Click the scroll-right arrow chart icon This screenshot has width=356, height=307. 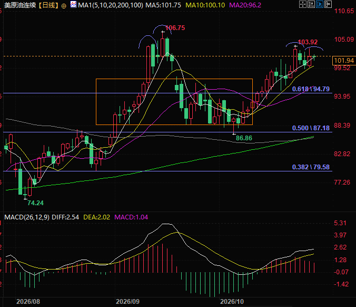pos(328,4)
